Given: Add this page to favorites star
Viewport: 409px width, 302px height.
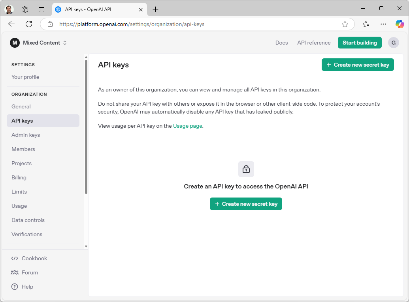Looking at the screenshot, I should tap(345, 24).
